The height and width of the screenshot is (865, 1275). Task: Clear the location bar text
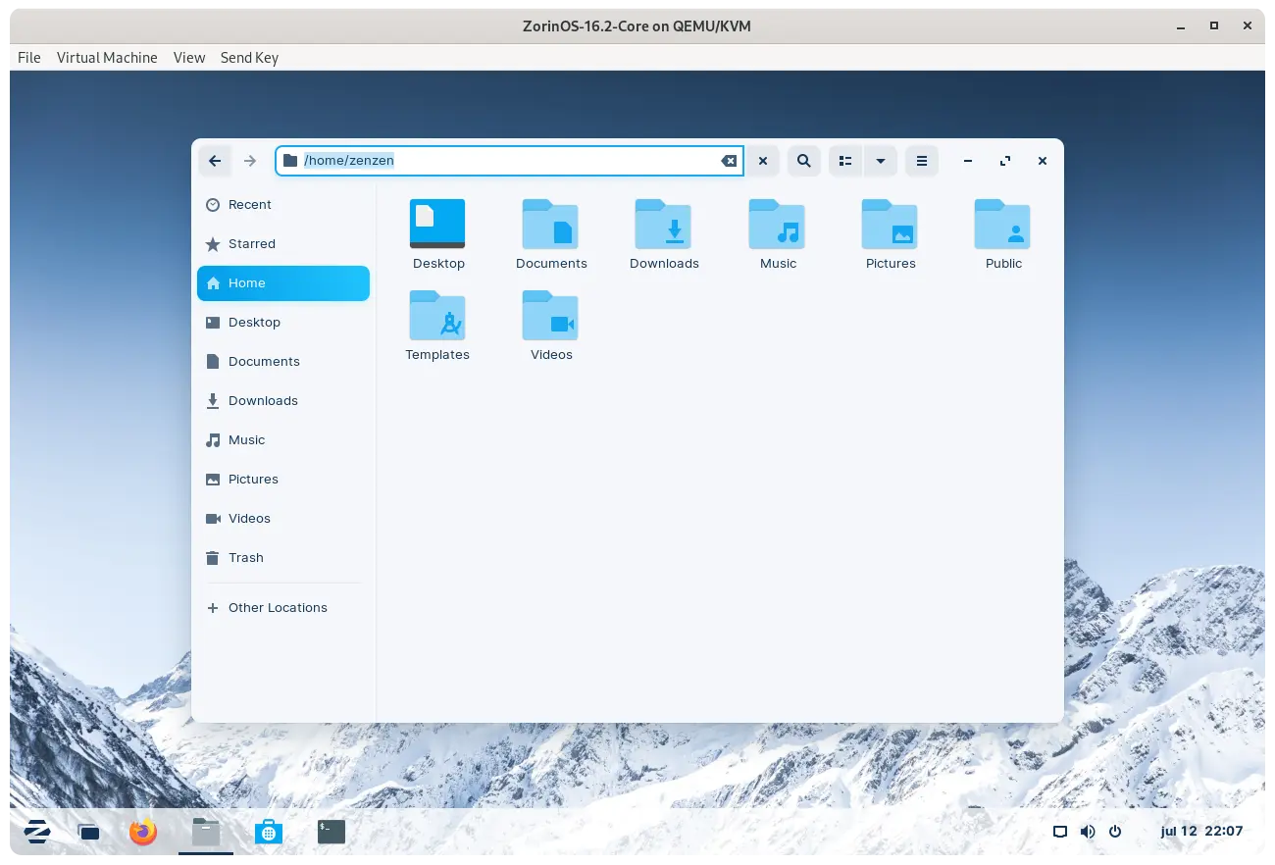click(729, 161)
